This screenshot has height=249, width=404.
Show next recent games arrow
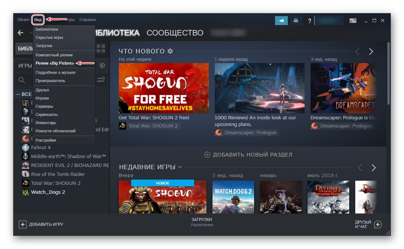click(x=373, y=168)
